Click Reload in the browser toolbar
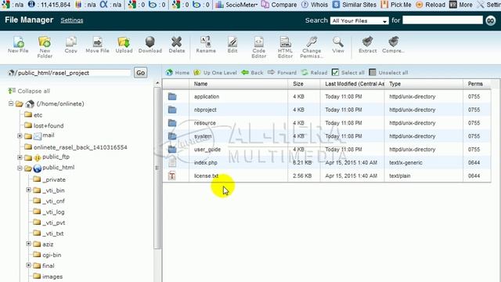The image size is (501, 282). pos(431,5)
